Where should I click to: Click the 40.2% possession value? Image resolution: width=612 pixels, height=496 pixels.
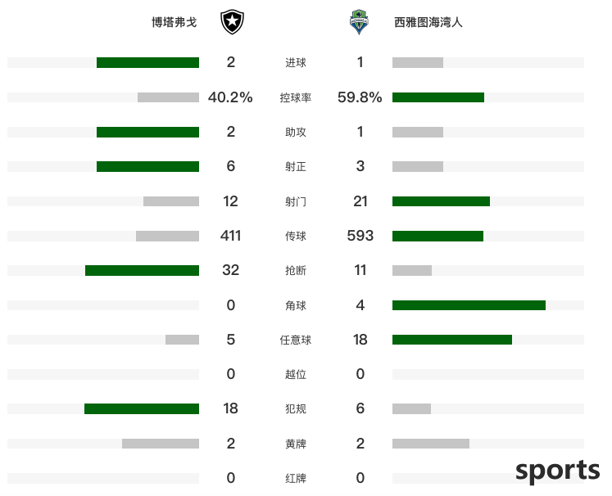pyautogui.click(x=230, y=97)
